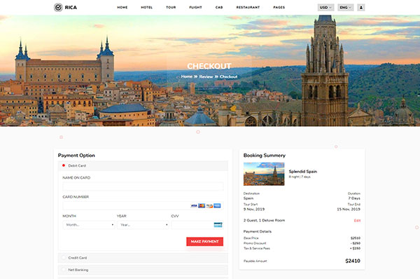Open the Restaurant menu item
The image size is (420, 279).
(248, 8)
